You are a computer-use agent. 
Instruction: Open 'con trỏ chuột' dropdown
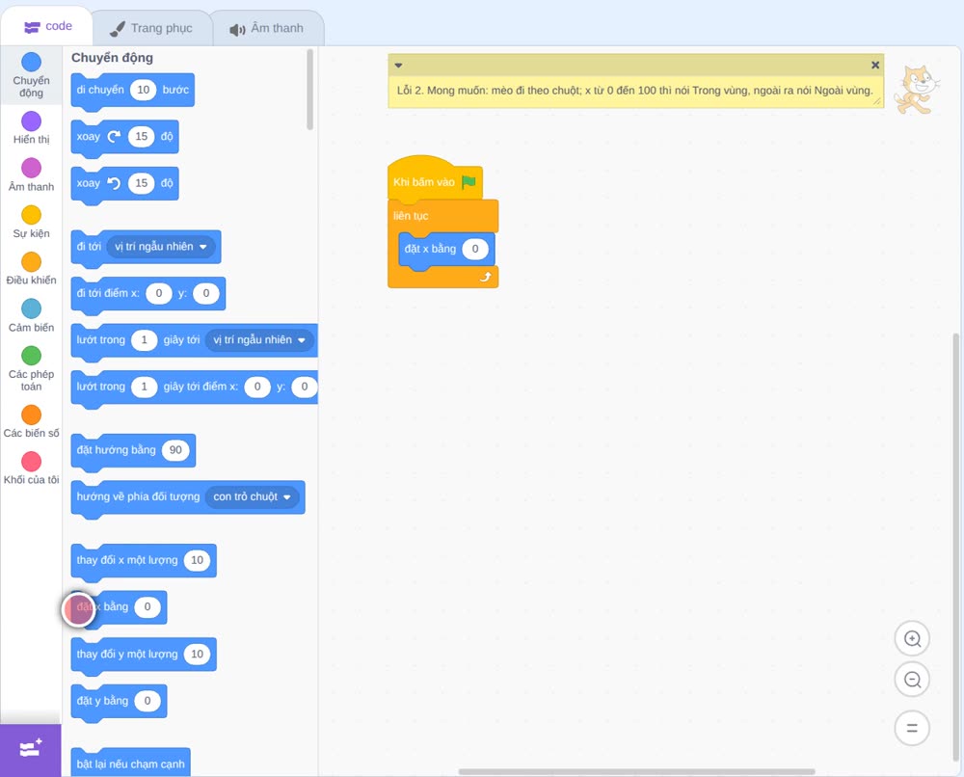coord(252,496)
